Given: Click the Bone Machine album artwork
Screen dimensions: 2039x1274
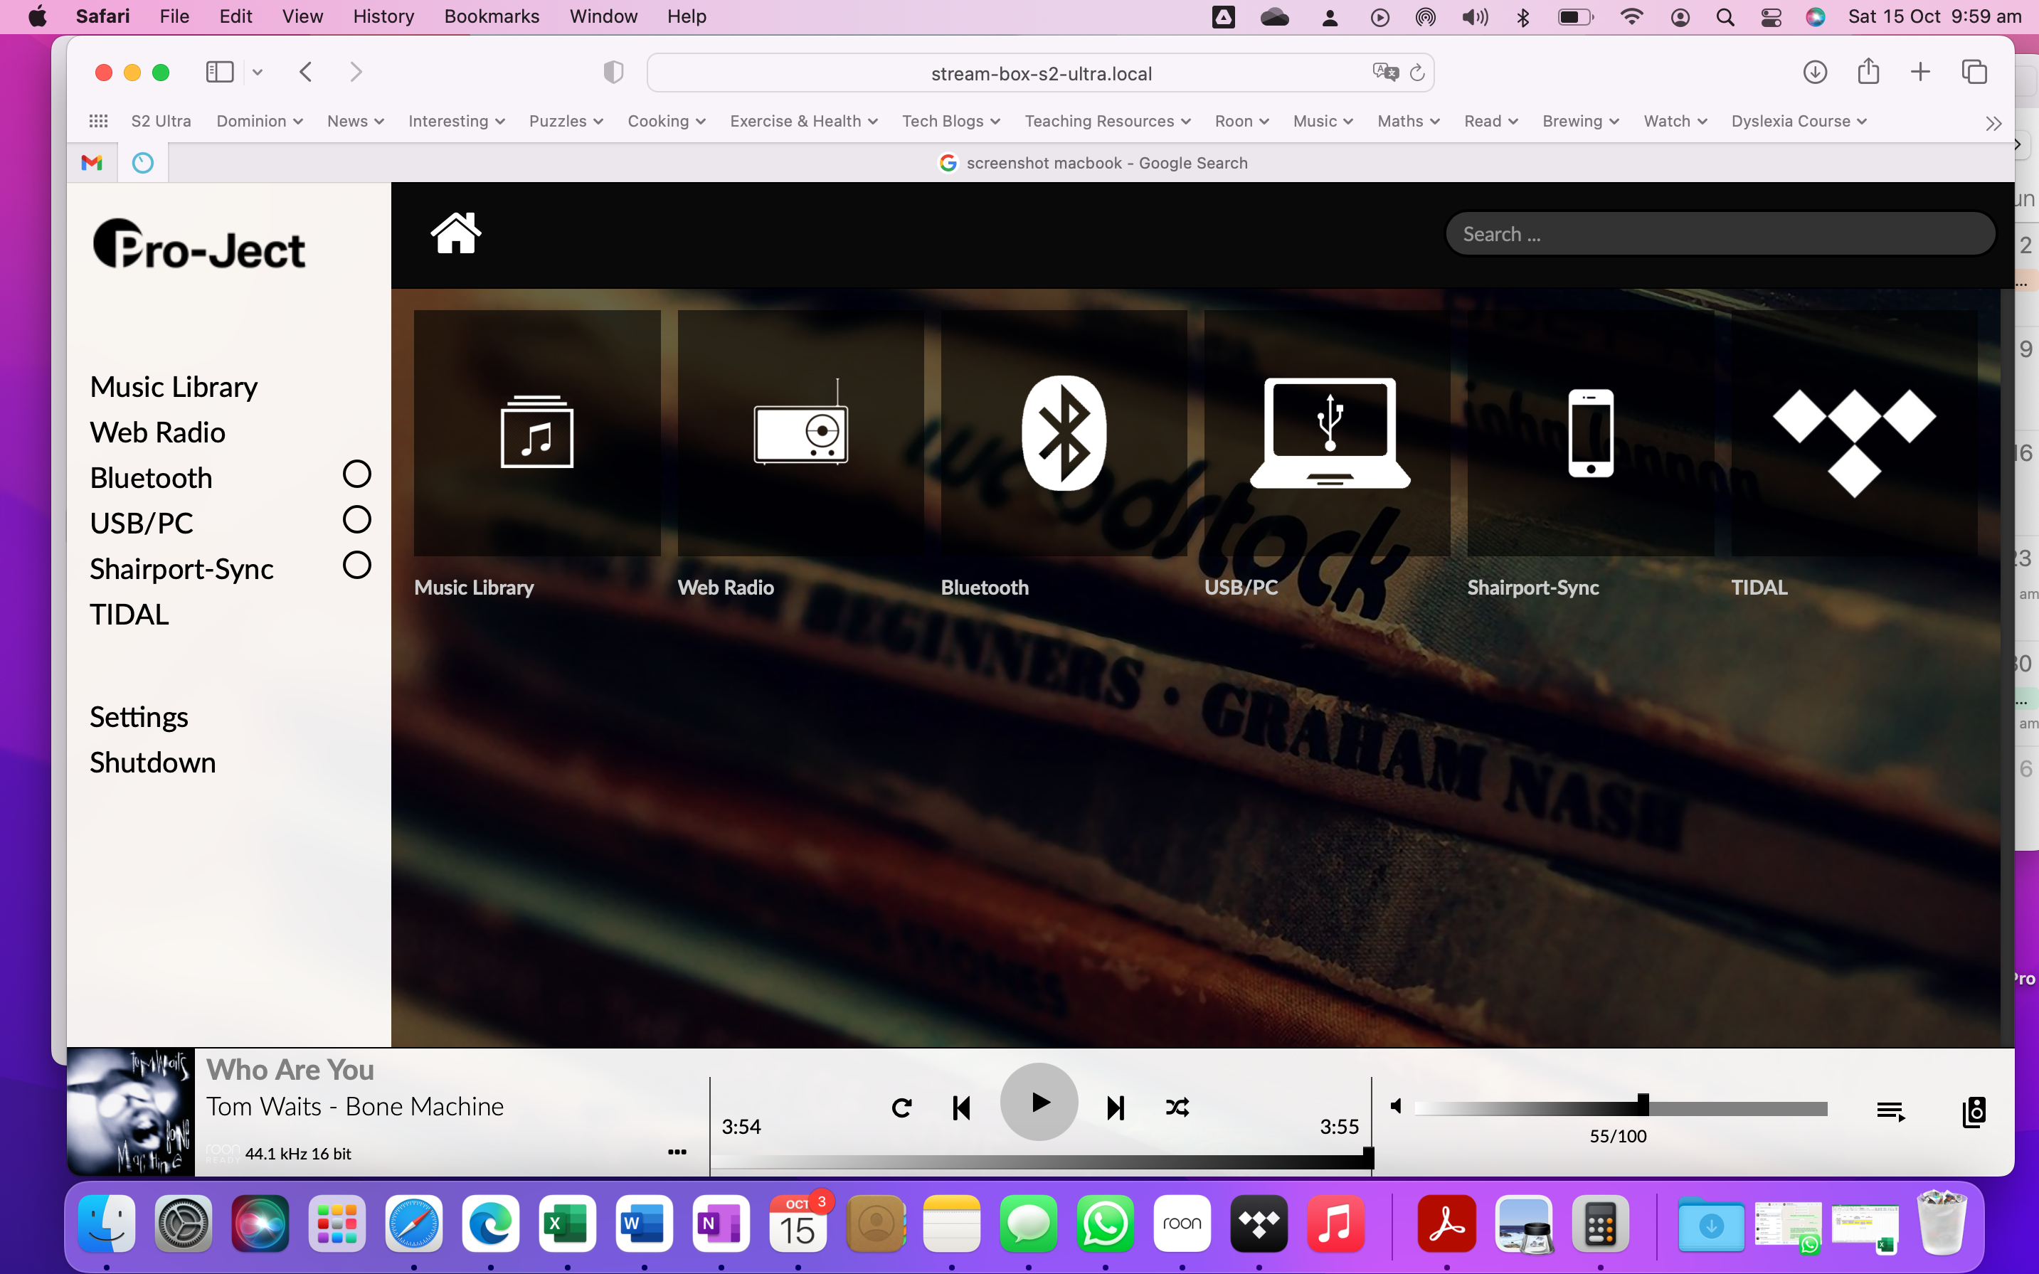Looking at the screenshot, I should [131, 1111].
